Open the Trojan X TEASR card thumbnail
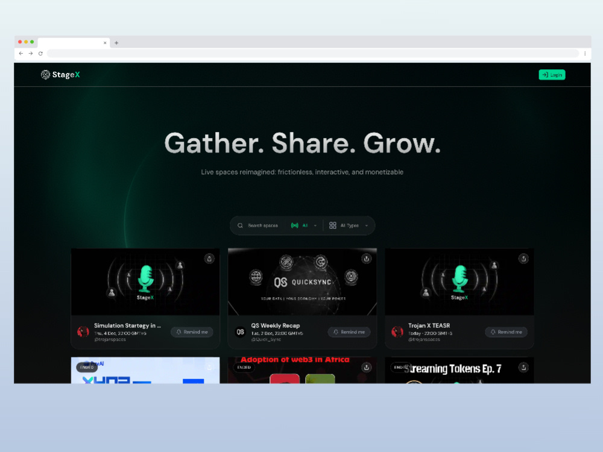Viewport: 603px width, 452px height. 459,281
